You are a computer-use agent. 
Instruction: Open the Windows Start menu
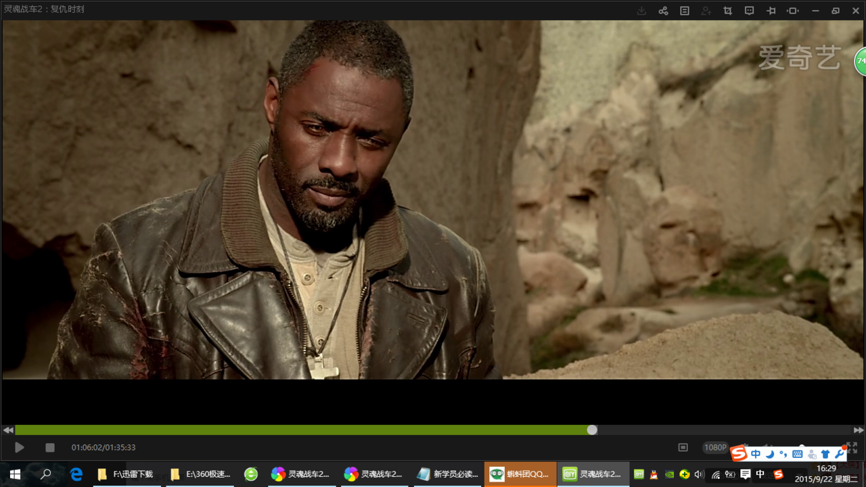coord(14,474)
